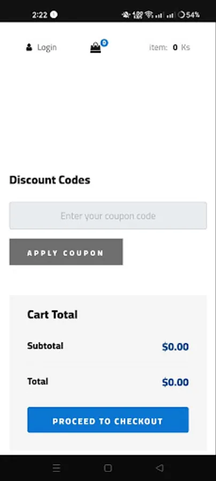Open Android recent apps menu icon
The image size is (216, 481).
[x=57, y=468]
